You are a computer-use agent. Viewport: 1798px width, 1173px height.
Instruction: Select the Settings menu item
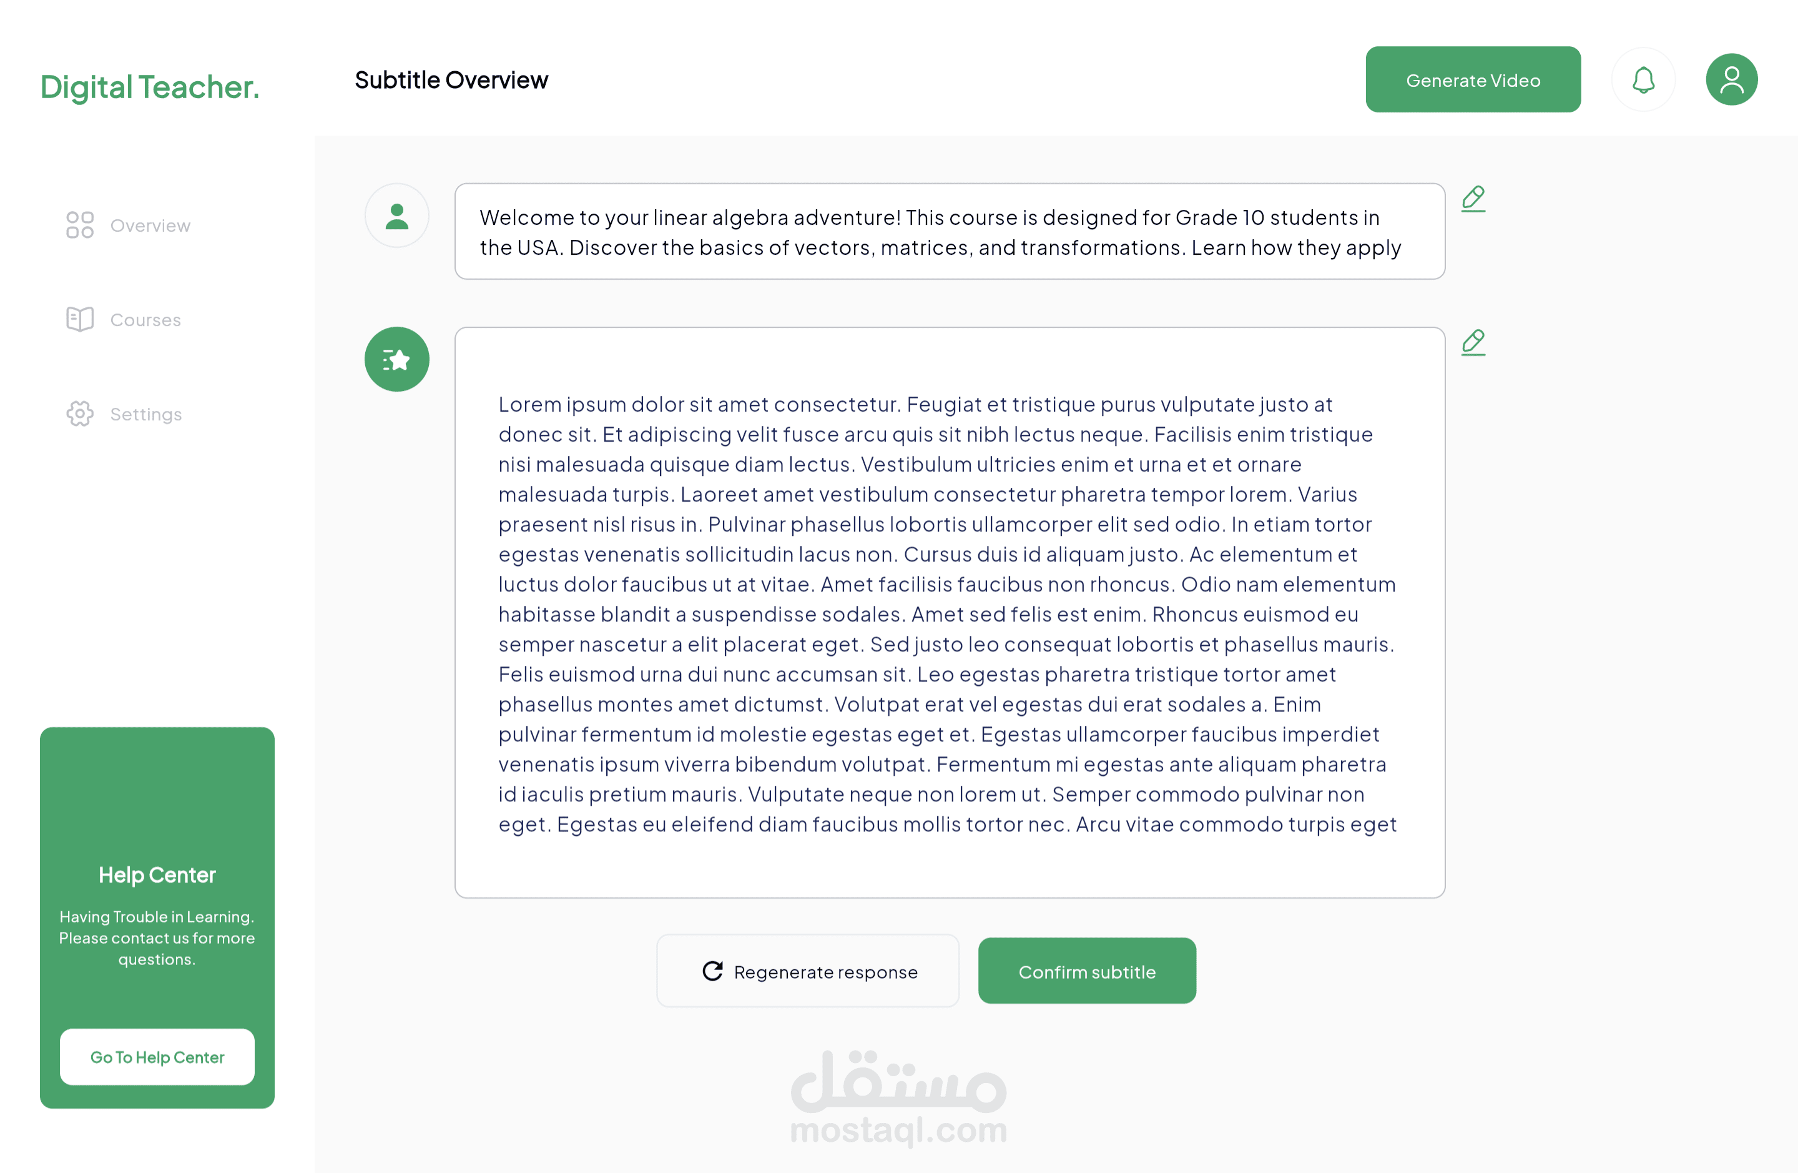(146, 414)
